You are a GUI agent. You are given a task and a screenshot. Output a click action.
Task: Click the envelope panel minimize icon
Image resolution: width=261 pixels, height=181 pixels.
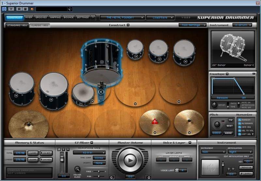click(x=254, y=74)
